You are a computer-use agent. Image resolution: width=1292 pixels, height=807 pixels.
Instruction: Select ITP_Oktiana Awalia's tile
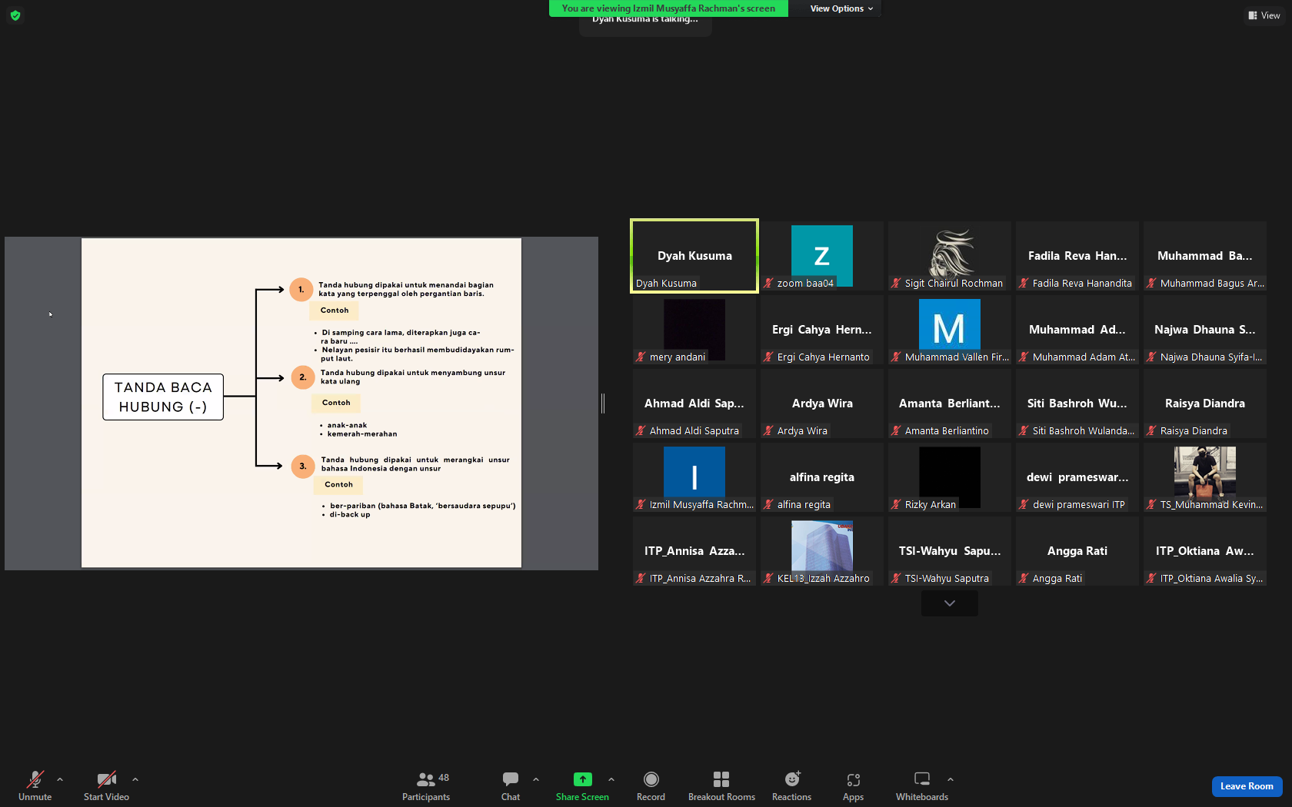(x=1205, y=551)
